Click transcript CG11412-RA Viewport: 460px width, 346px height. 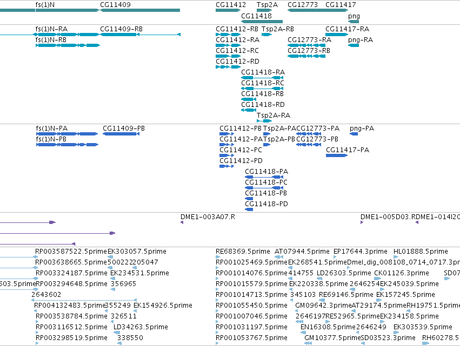(228, 45)
